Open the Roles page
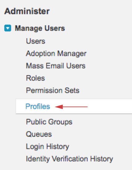132x170 pixels. [x=35, y=78]
